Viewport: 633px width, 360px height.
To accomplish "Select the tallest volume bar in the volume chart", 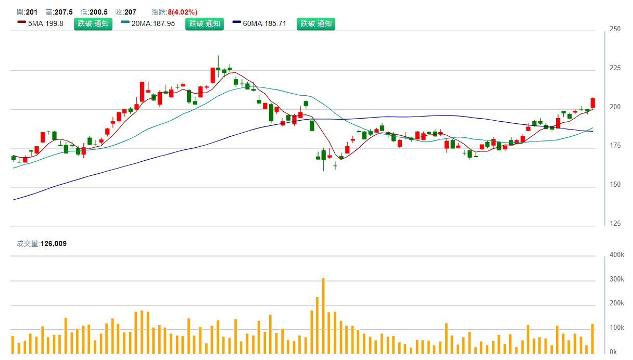I will click(323, 316).
